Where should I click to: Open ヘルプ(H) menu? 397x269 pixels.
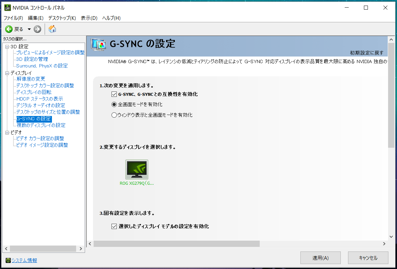[111, 18]
